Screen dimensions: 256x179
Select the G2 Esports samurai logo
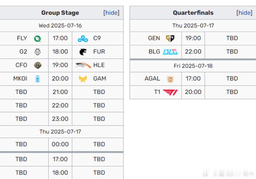(x=38, y=52)
